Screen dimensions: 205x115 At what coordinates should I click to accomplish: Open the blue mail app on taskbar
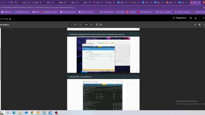click(x=26, y=113)
